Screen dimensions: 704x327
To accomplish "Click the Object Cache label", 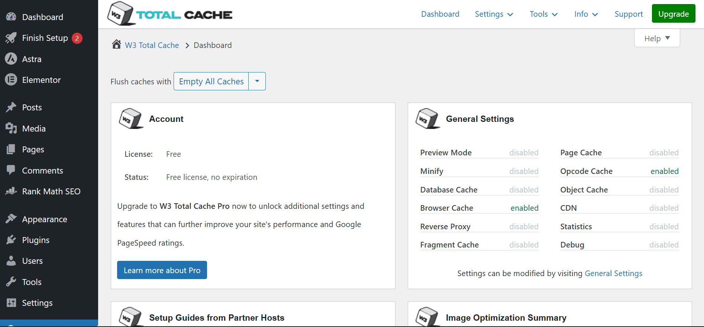I will tap(584, 190).
